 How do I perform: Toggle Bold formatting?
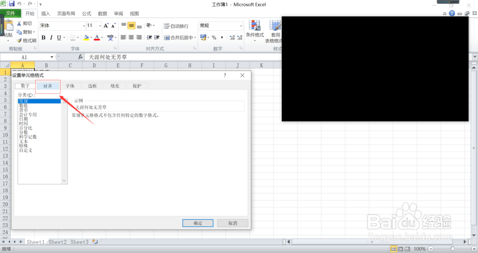point(43,38)
